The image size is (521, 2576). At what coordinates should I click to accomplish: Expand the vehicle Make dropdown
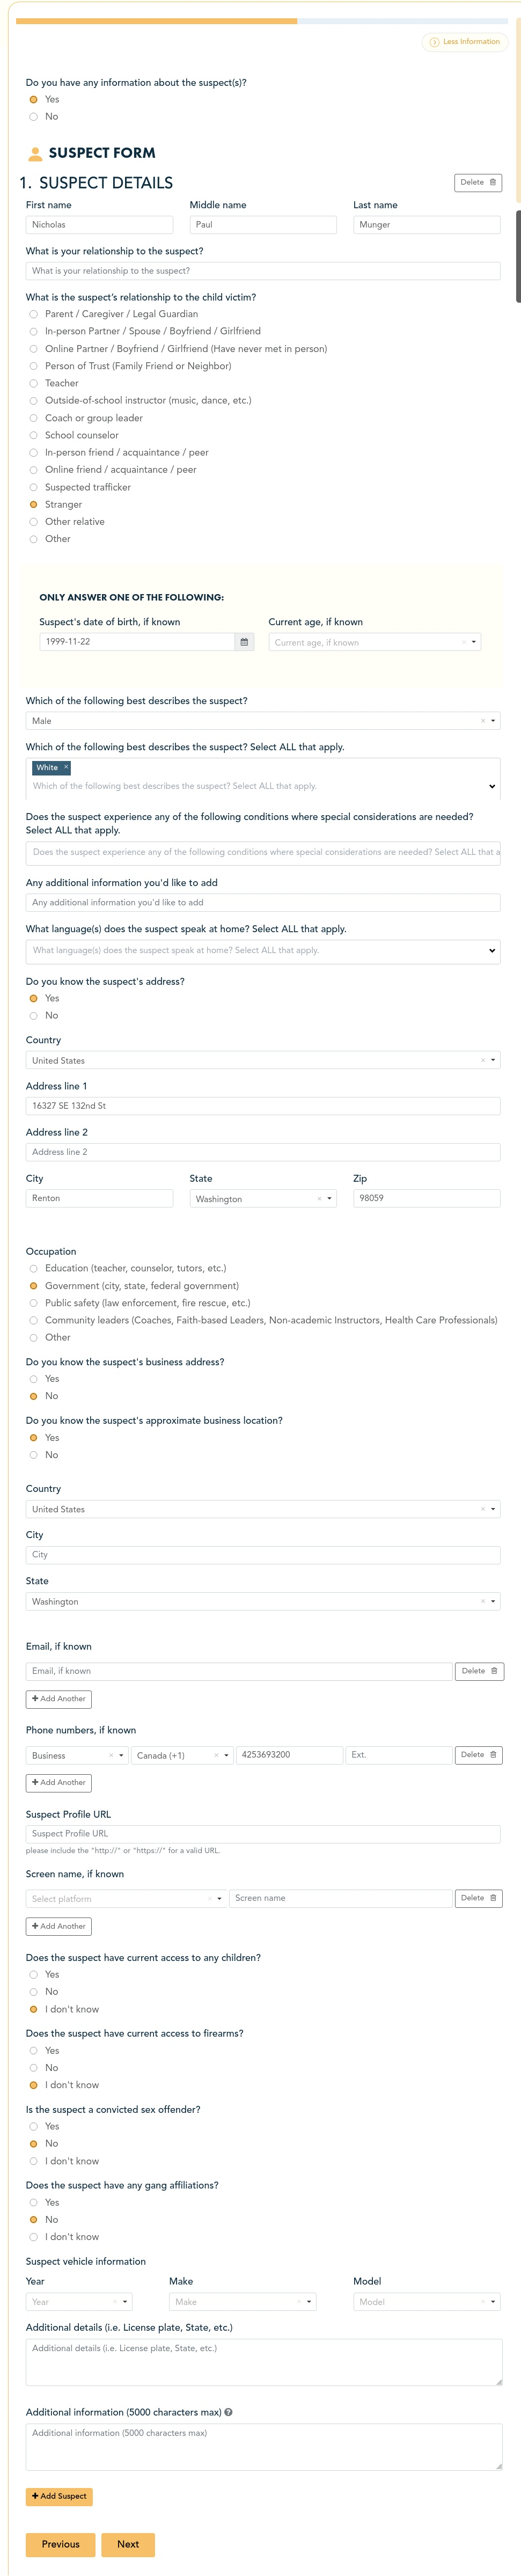click(309, 2301)
